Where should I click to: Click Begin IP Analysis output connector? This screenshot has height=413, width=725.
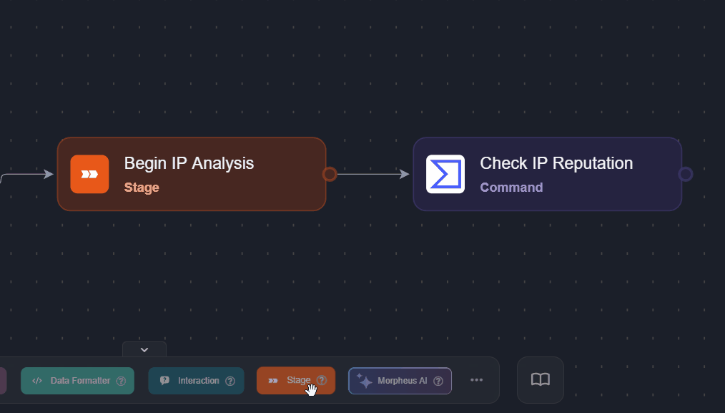(x=330, y=174)
